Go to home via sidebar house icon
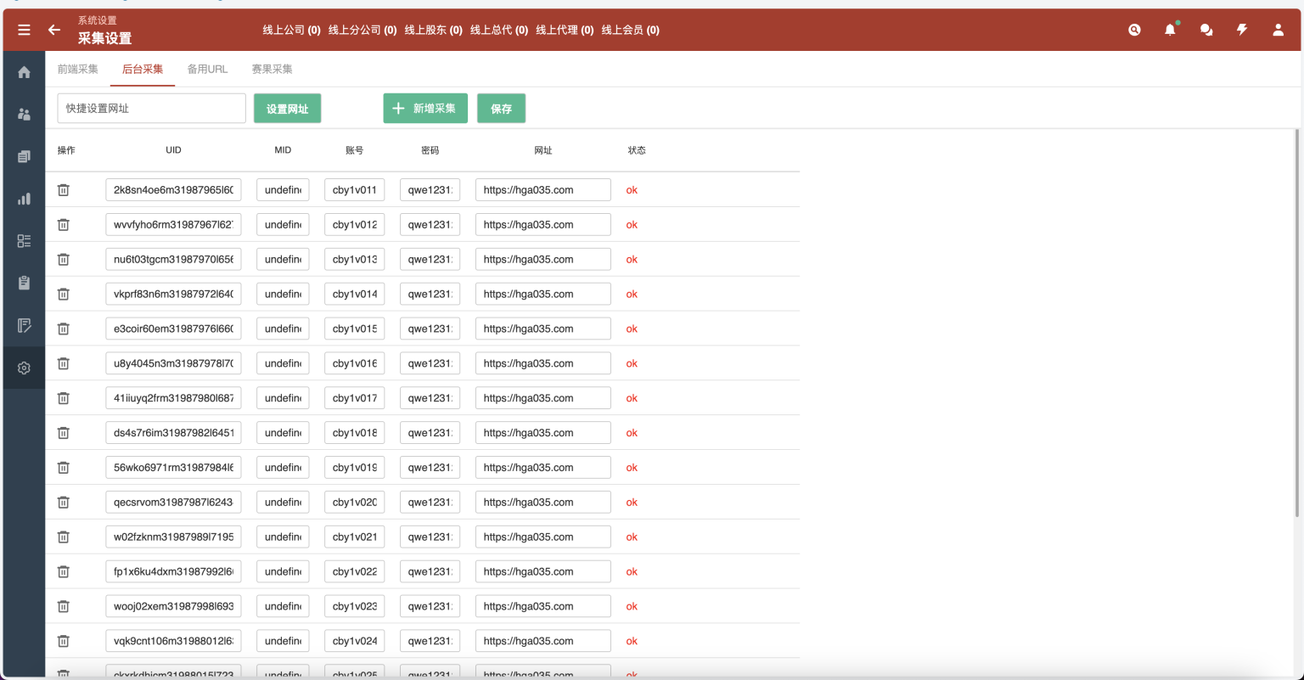This screenshot has height=680, width=1304. [x=24, y=72]
